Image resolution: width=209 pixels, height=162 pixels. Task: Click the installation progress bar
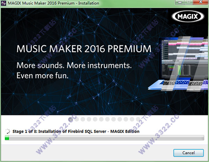pos(104,138)
